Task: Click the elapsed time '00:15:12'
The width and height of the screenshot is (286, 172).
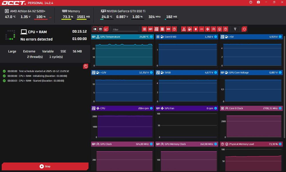Action: pyautogui.click(x=79, y=31)
